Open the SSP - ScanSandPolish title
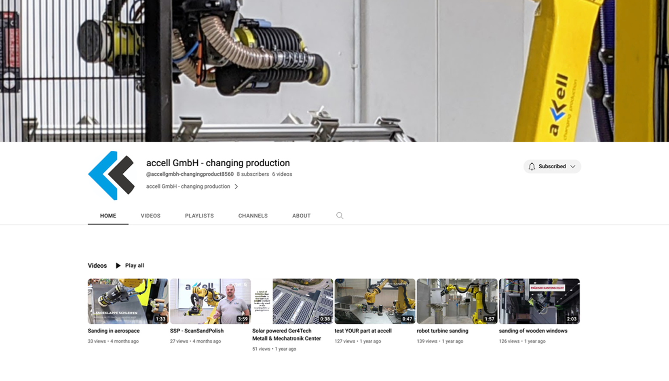Screen dimensions: 669x381 tap(196, 331)
